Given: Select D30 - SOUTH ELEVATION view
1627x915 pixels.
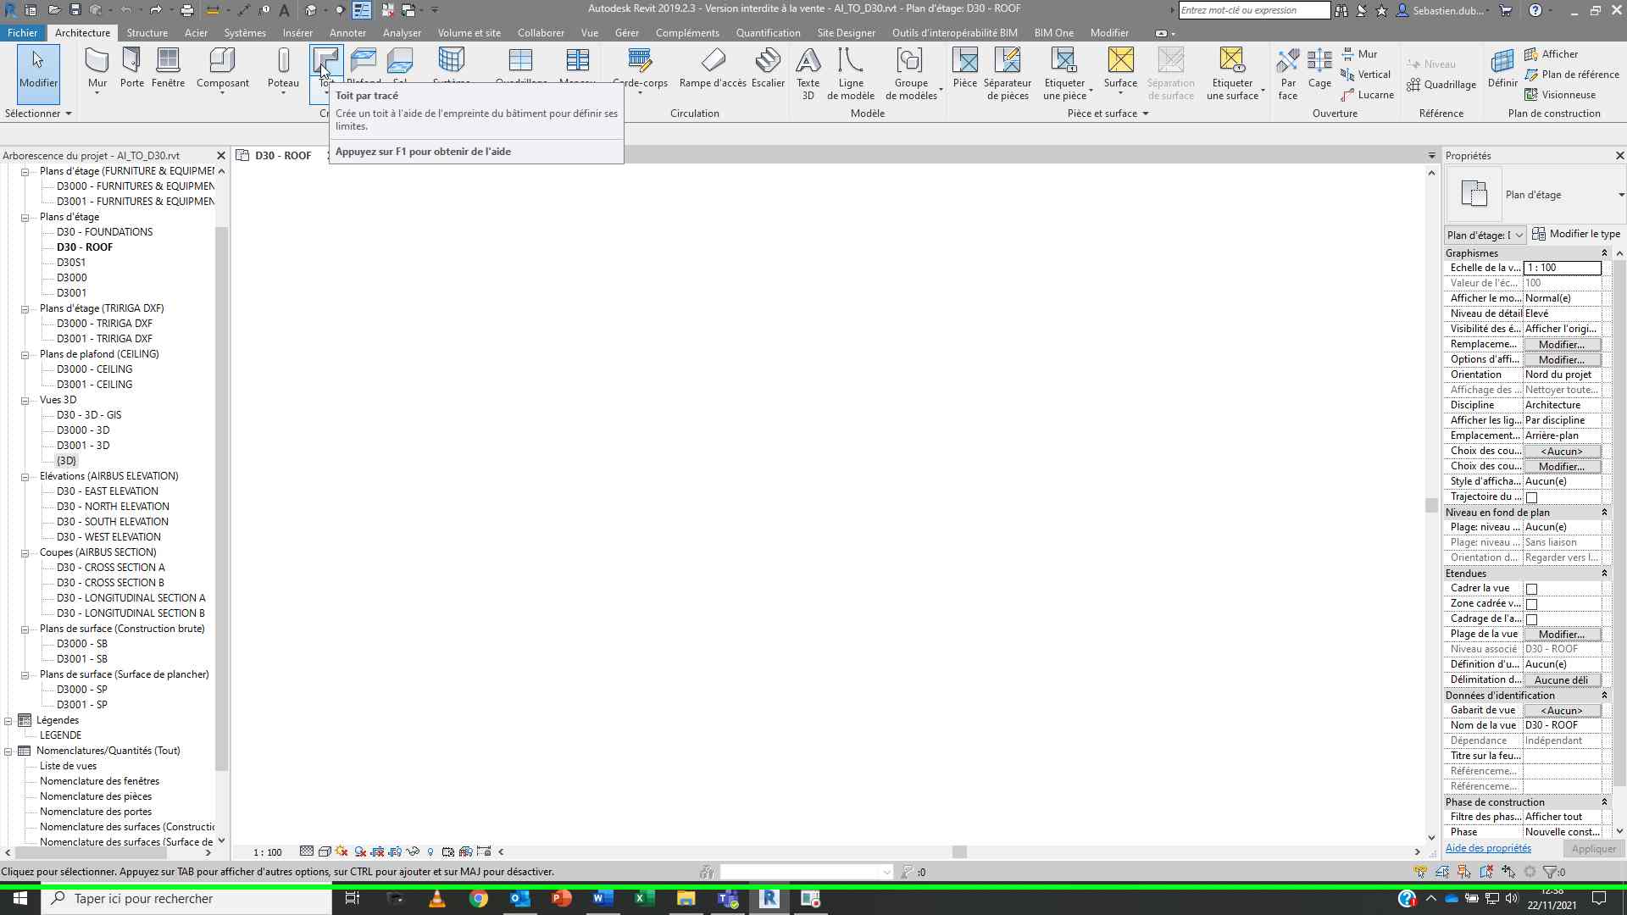Looking at the screenshot, I should (x=113, y=522).
